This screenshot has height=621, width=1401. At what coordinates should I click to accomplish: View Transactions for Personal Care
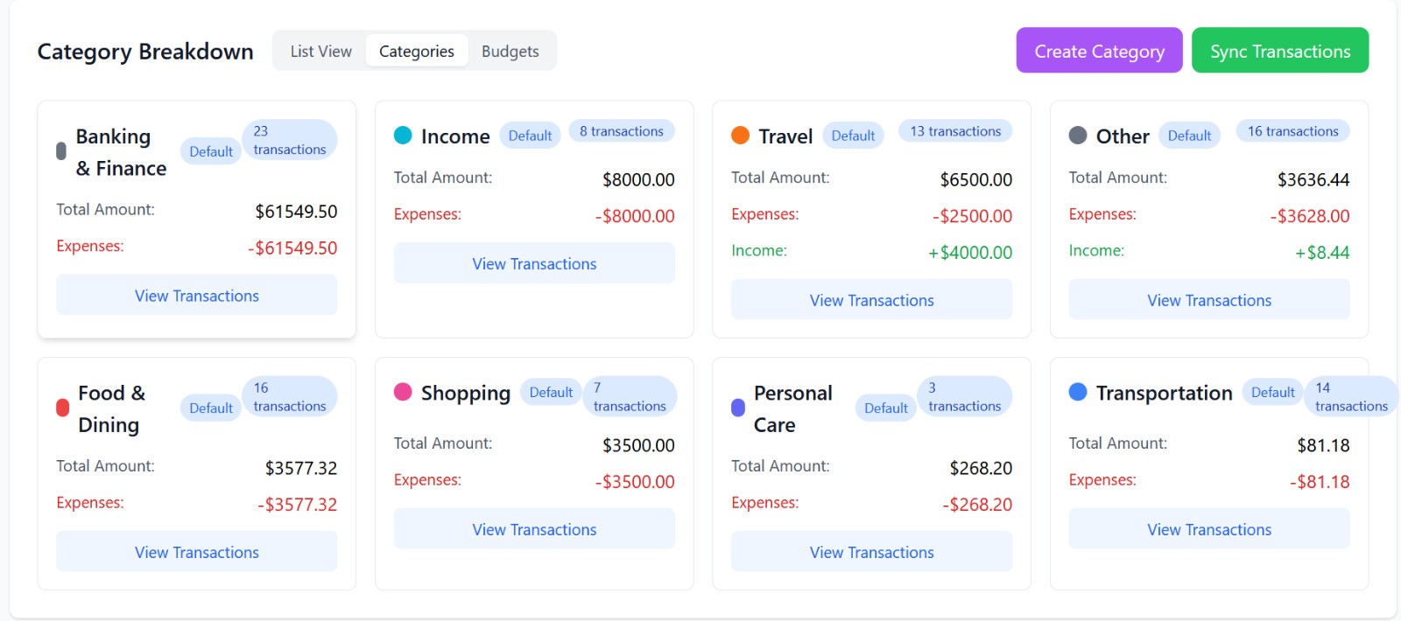pos(872,552)
